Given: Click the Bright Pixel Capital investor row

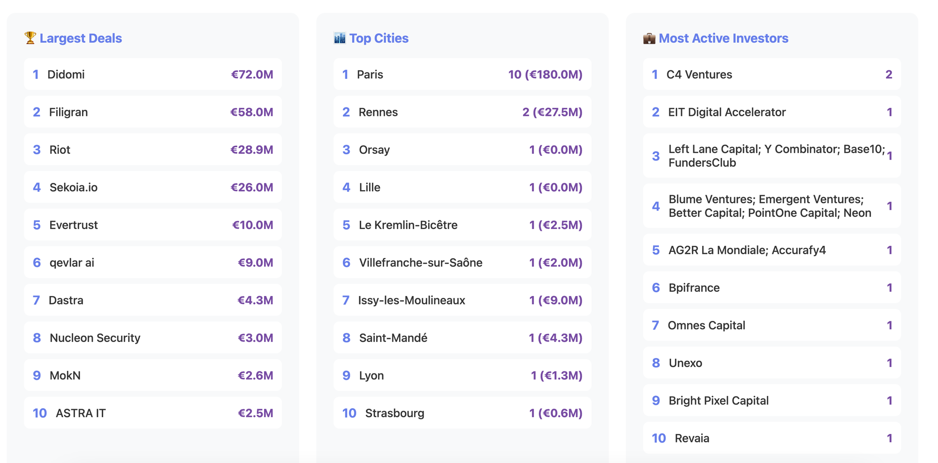Looking at the screenshot, I should pyautogui.click(x=772, y=401).
